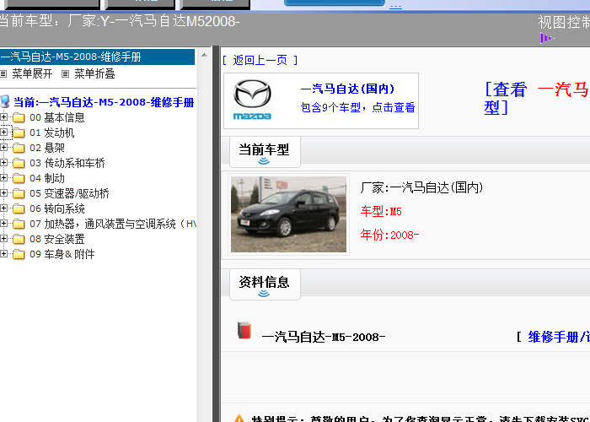Click 包含9个车型，点击查看 link
This screenshot has width=590, height=422.
357,107
